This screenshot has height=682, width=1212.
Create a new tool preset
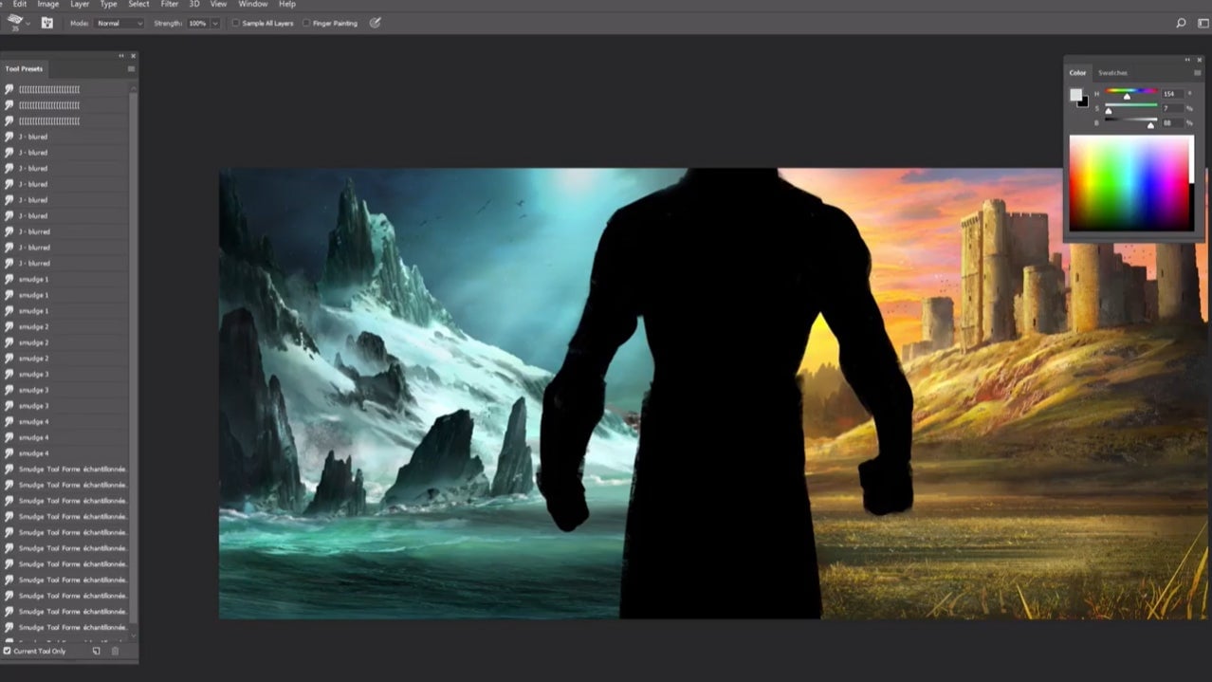[x=96, y=652]
